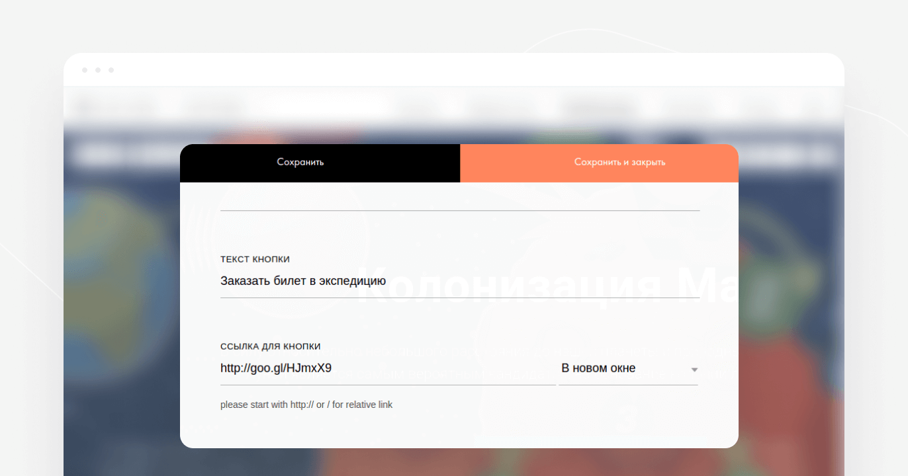Click the ТЕКСТ КНОПКИ label
This screenshot has height=476, width=908.
255,259
